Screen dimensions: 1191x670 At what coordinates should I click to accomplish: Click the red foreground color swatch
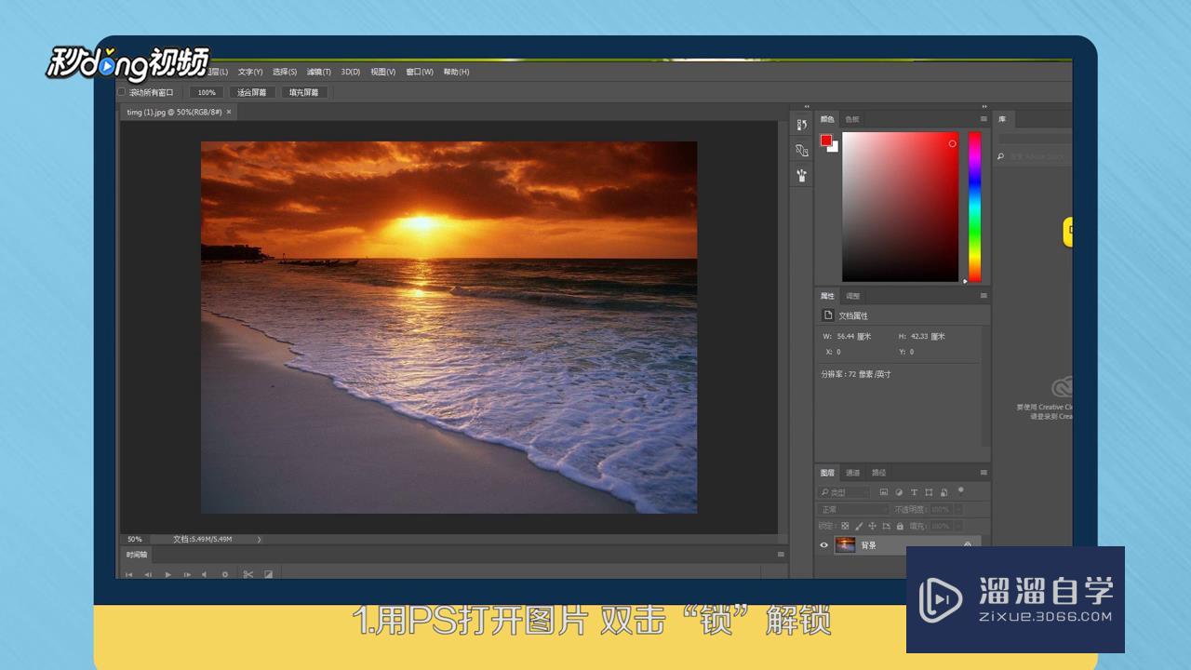(x=826, y=141)
